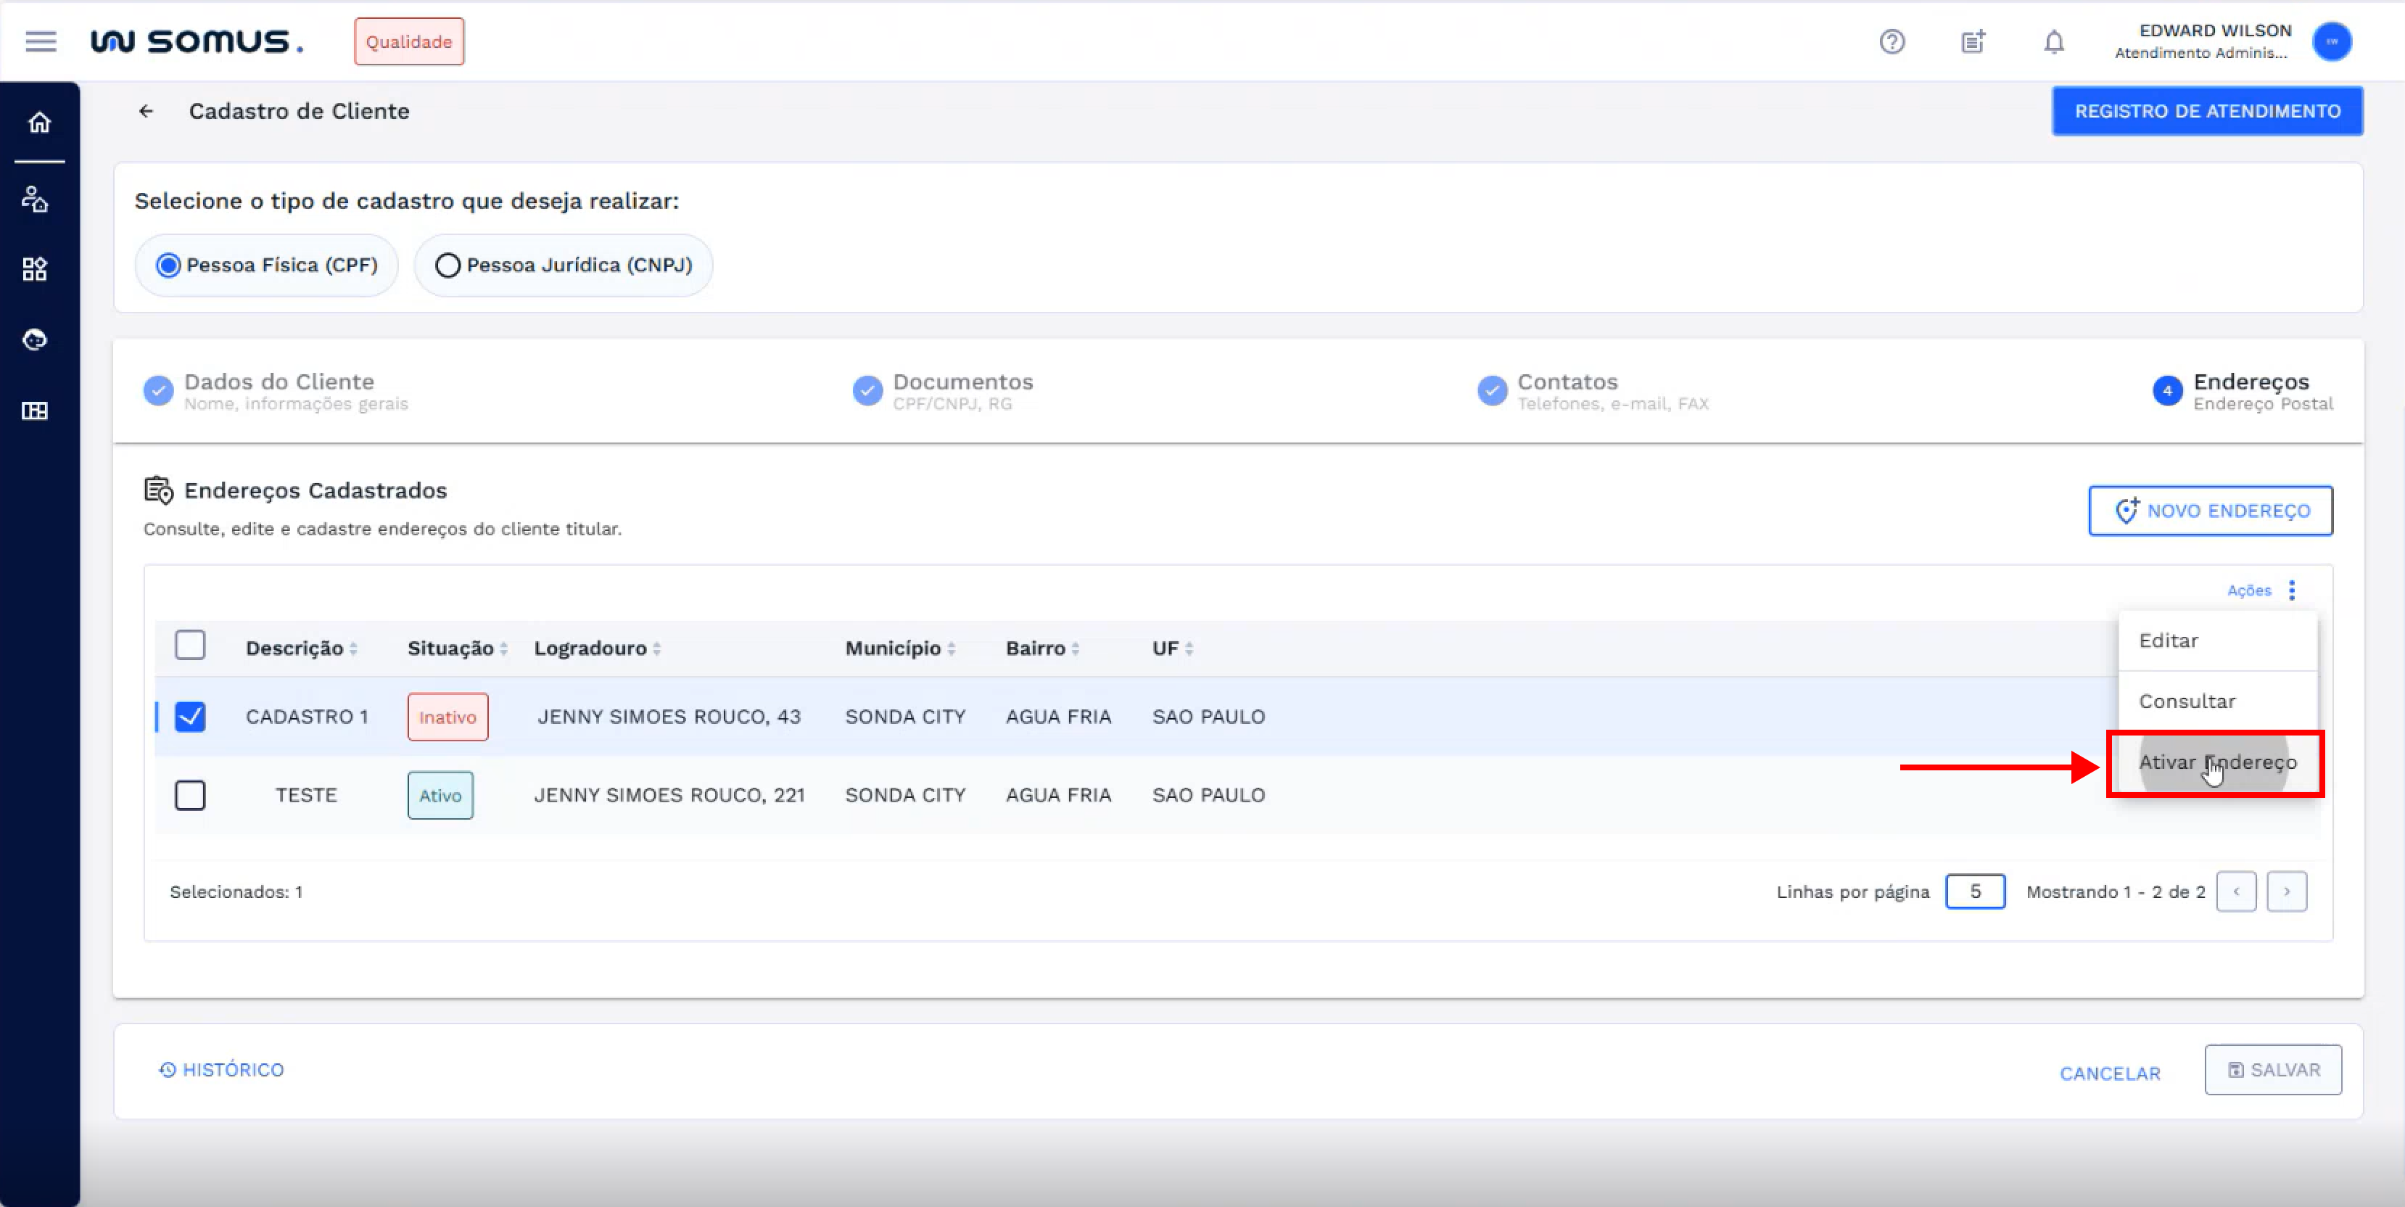Open the customer person-home sidebar icon
The width and height of the screenshot is (2405, 1207).
(x=36, y=199)
